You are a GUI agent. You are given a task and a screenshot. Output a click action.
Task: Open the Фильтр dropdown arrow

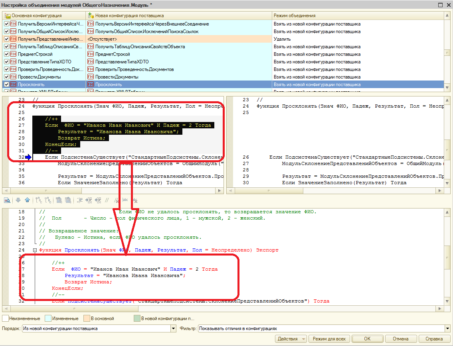[x=447, y=328]
